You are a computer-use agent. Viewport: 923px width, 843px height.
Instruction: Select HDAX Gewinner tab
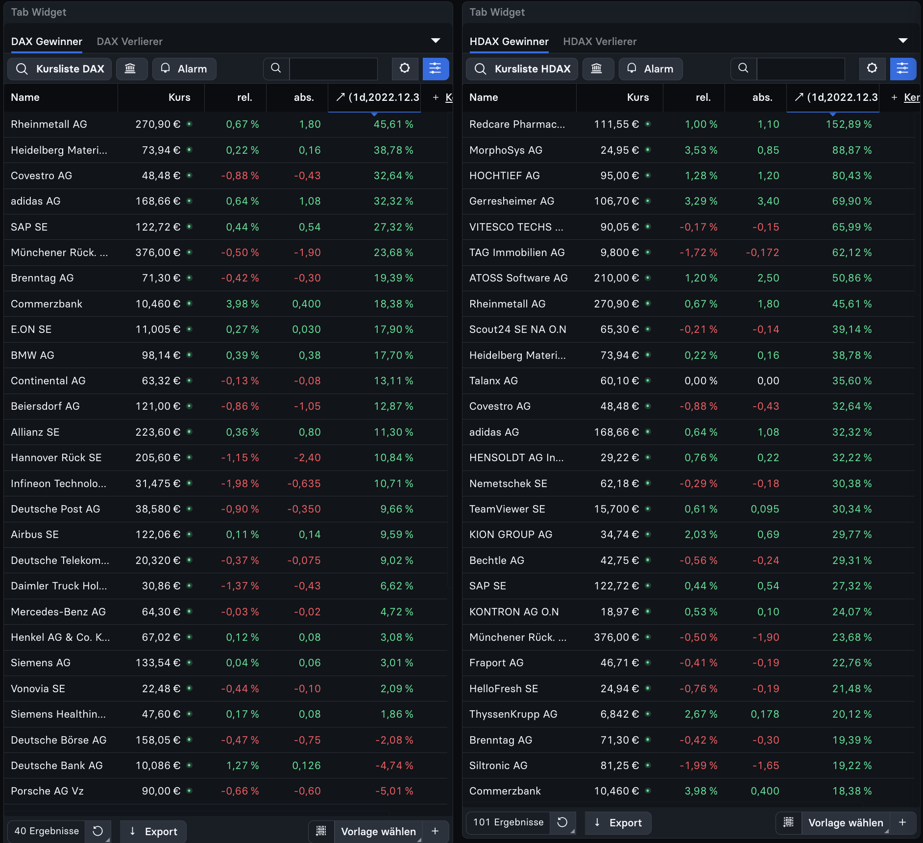(509, 42)
